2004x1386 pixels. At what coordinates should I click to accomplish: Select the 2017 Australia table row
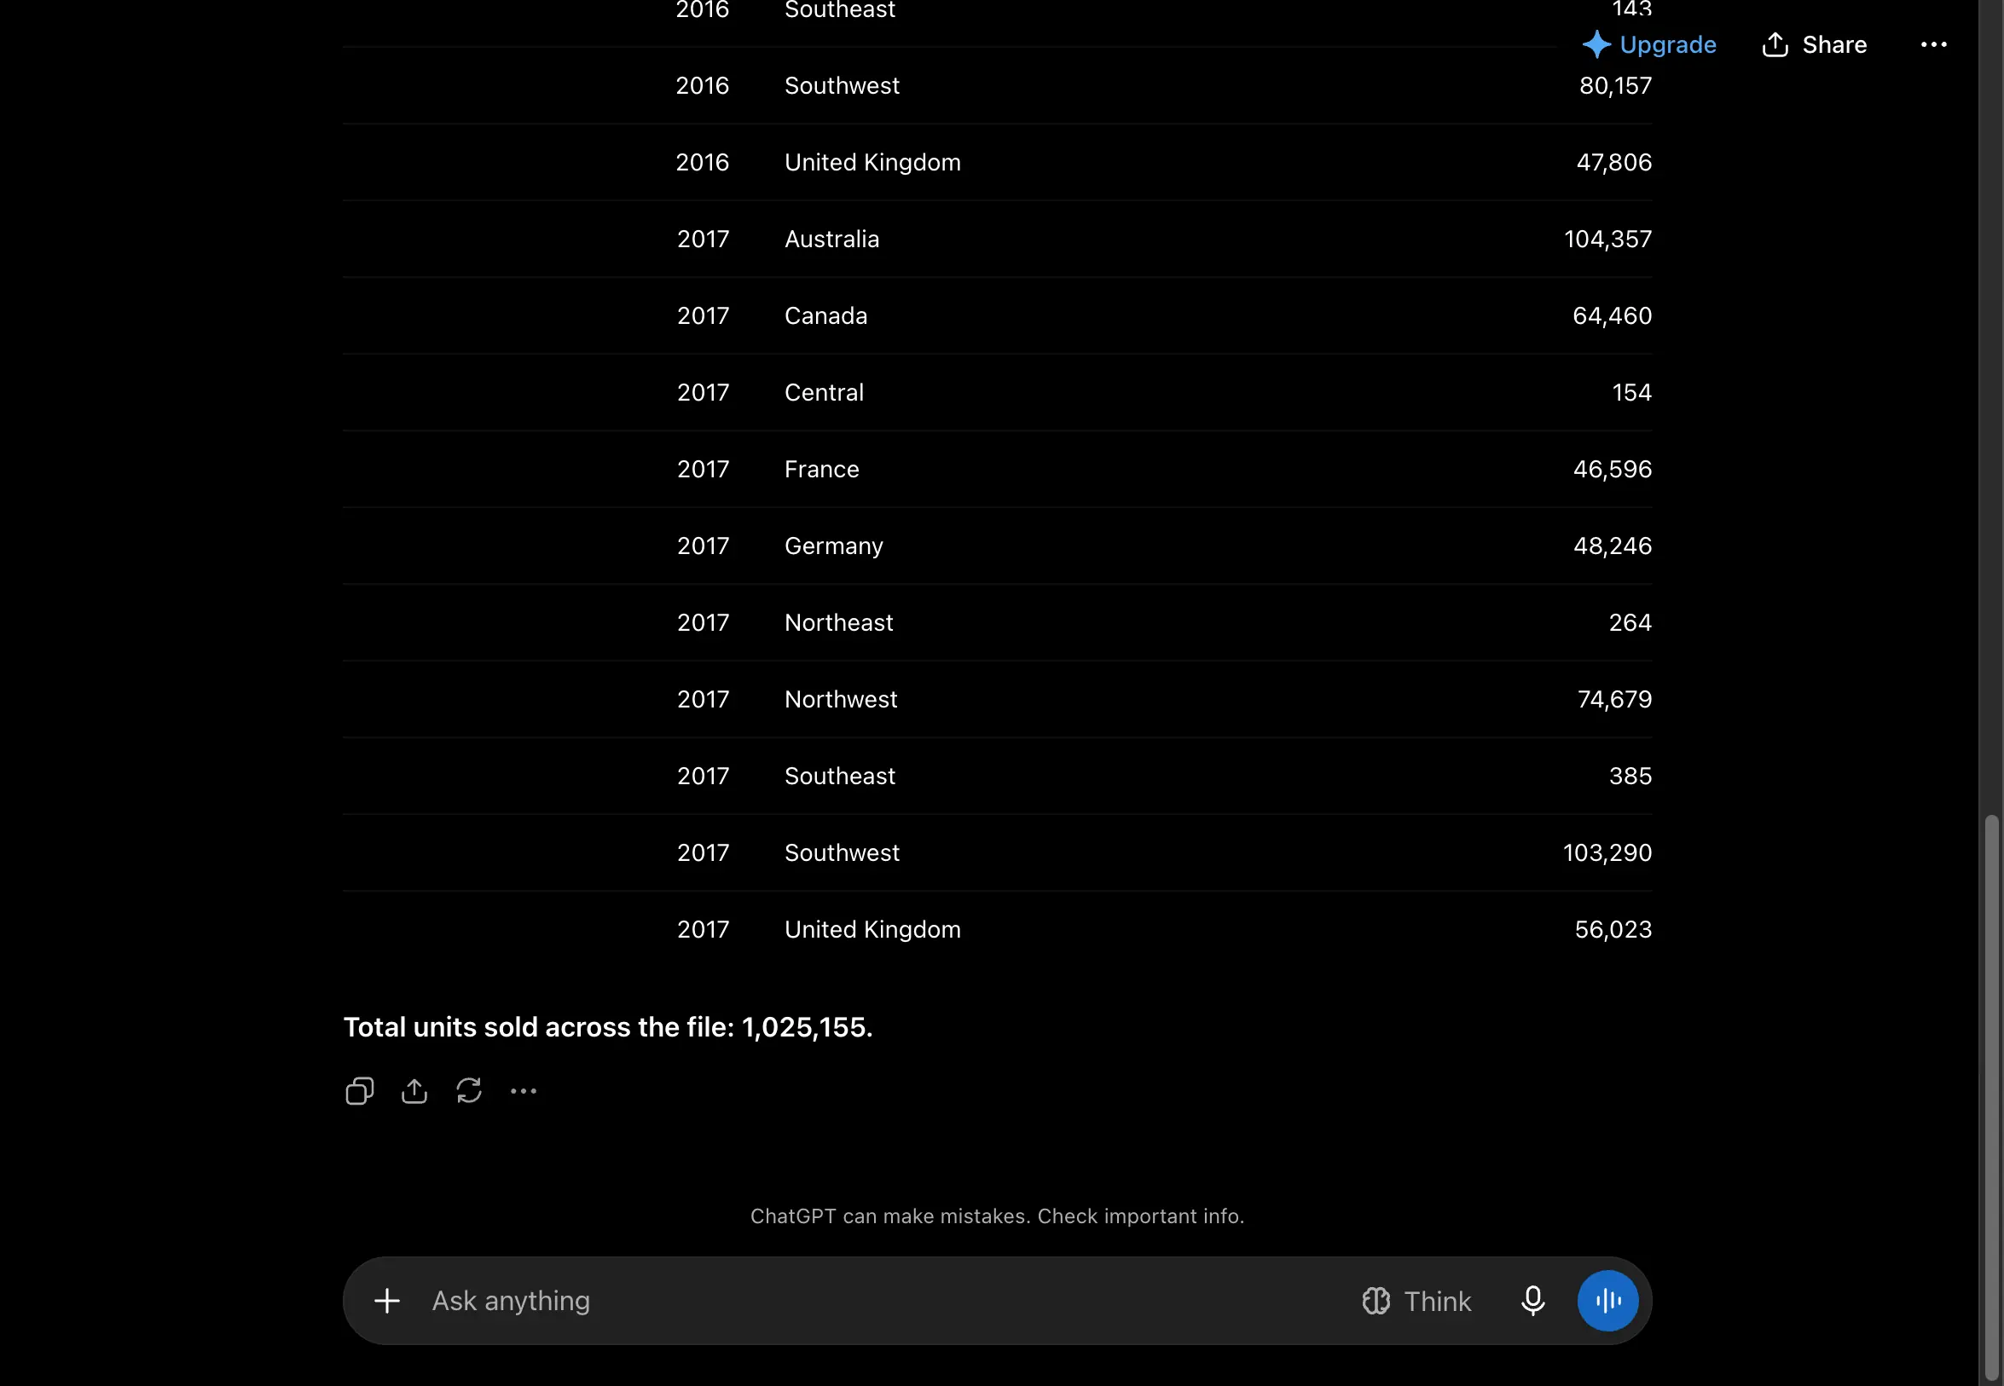pyautogui.click(x=997, y=239)
